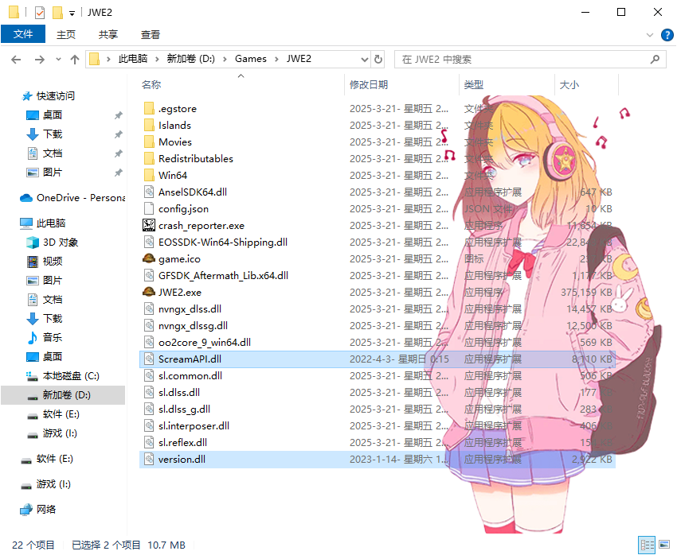Click the new folder quick access icon

click(57, 13)
